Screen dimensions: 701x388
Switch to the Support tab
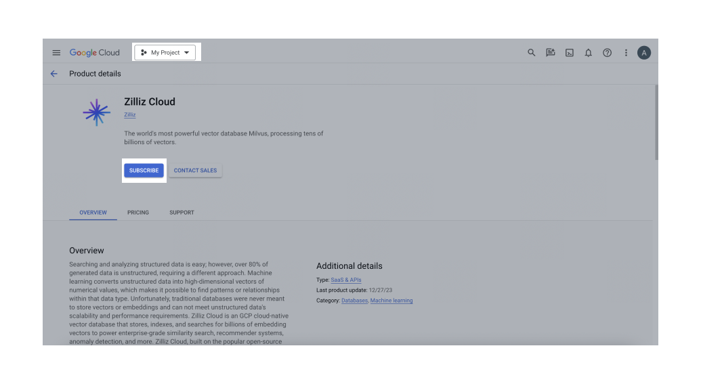point(182,213)
